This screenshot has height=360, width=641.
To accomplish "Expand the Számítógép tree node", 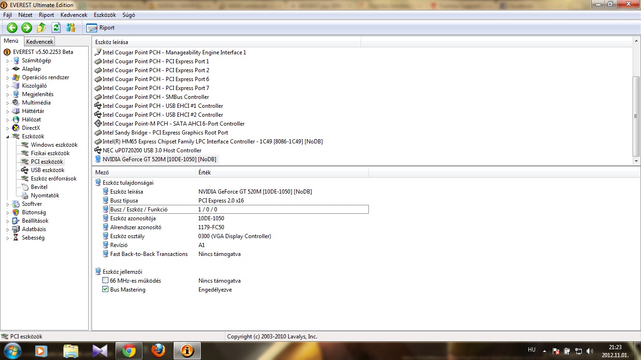I will (8, 60).
